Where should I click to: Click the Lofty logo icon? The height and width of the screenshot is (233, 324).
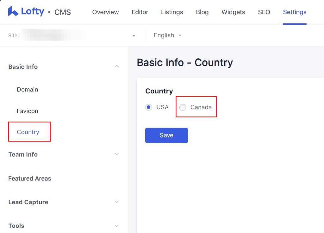[13, 11]
